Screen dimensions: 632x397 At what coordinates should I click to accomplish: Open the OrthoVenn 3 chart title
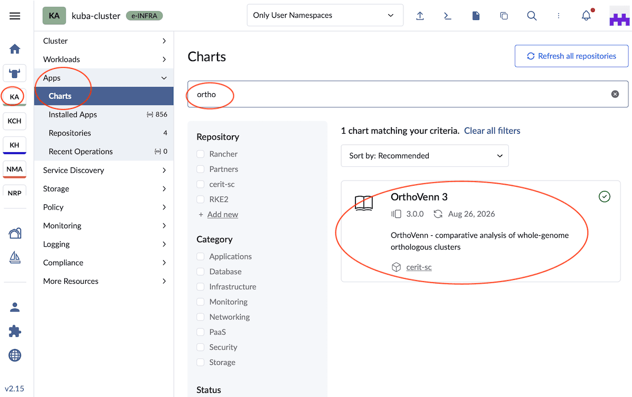pos(419,197)
